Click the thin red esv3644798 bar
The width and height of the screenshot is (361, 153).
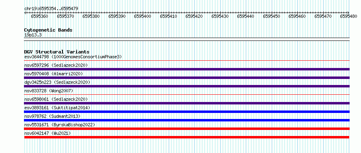[x=187, y=61]
